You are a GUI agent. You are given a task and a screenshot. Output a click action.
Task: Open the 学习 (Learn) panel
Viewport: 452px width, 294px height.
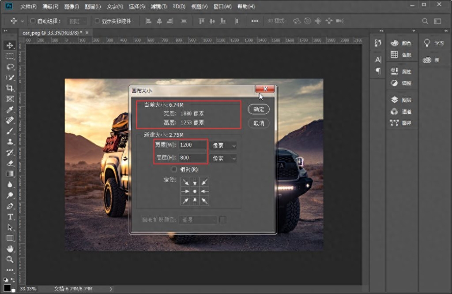(434, 43)
